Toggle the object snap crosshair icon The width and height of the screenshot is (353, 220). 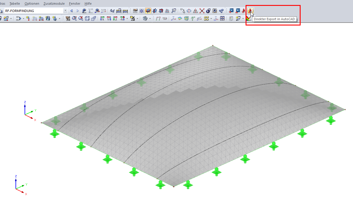(142, 11)
